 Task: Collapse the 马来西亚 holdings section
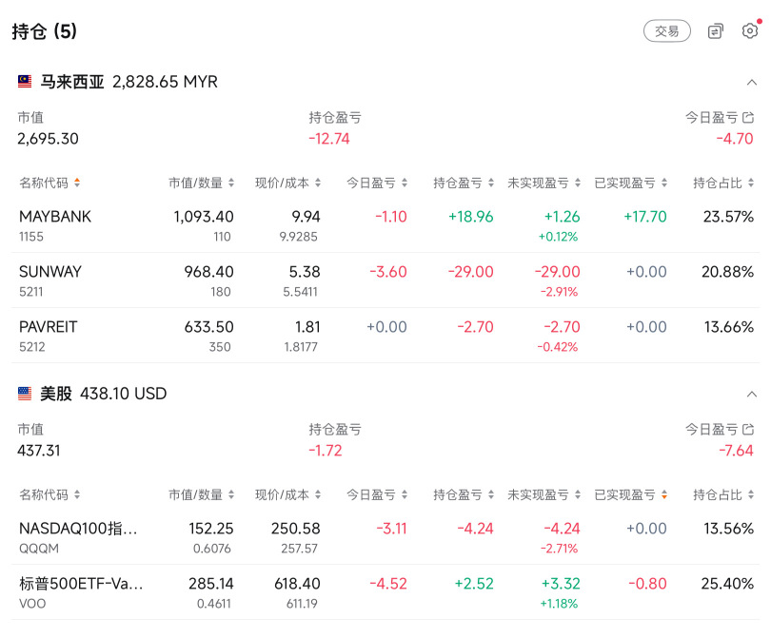751,82
